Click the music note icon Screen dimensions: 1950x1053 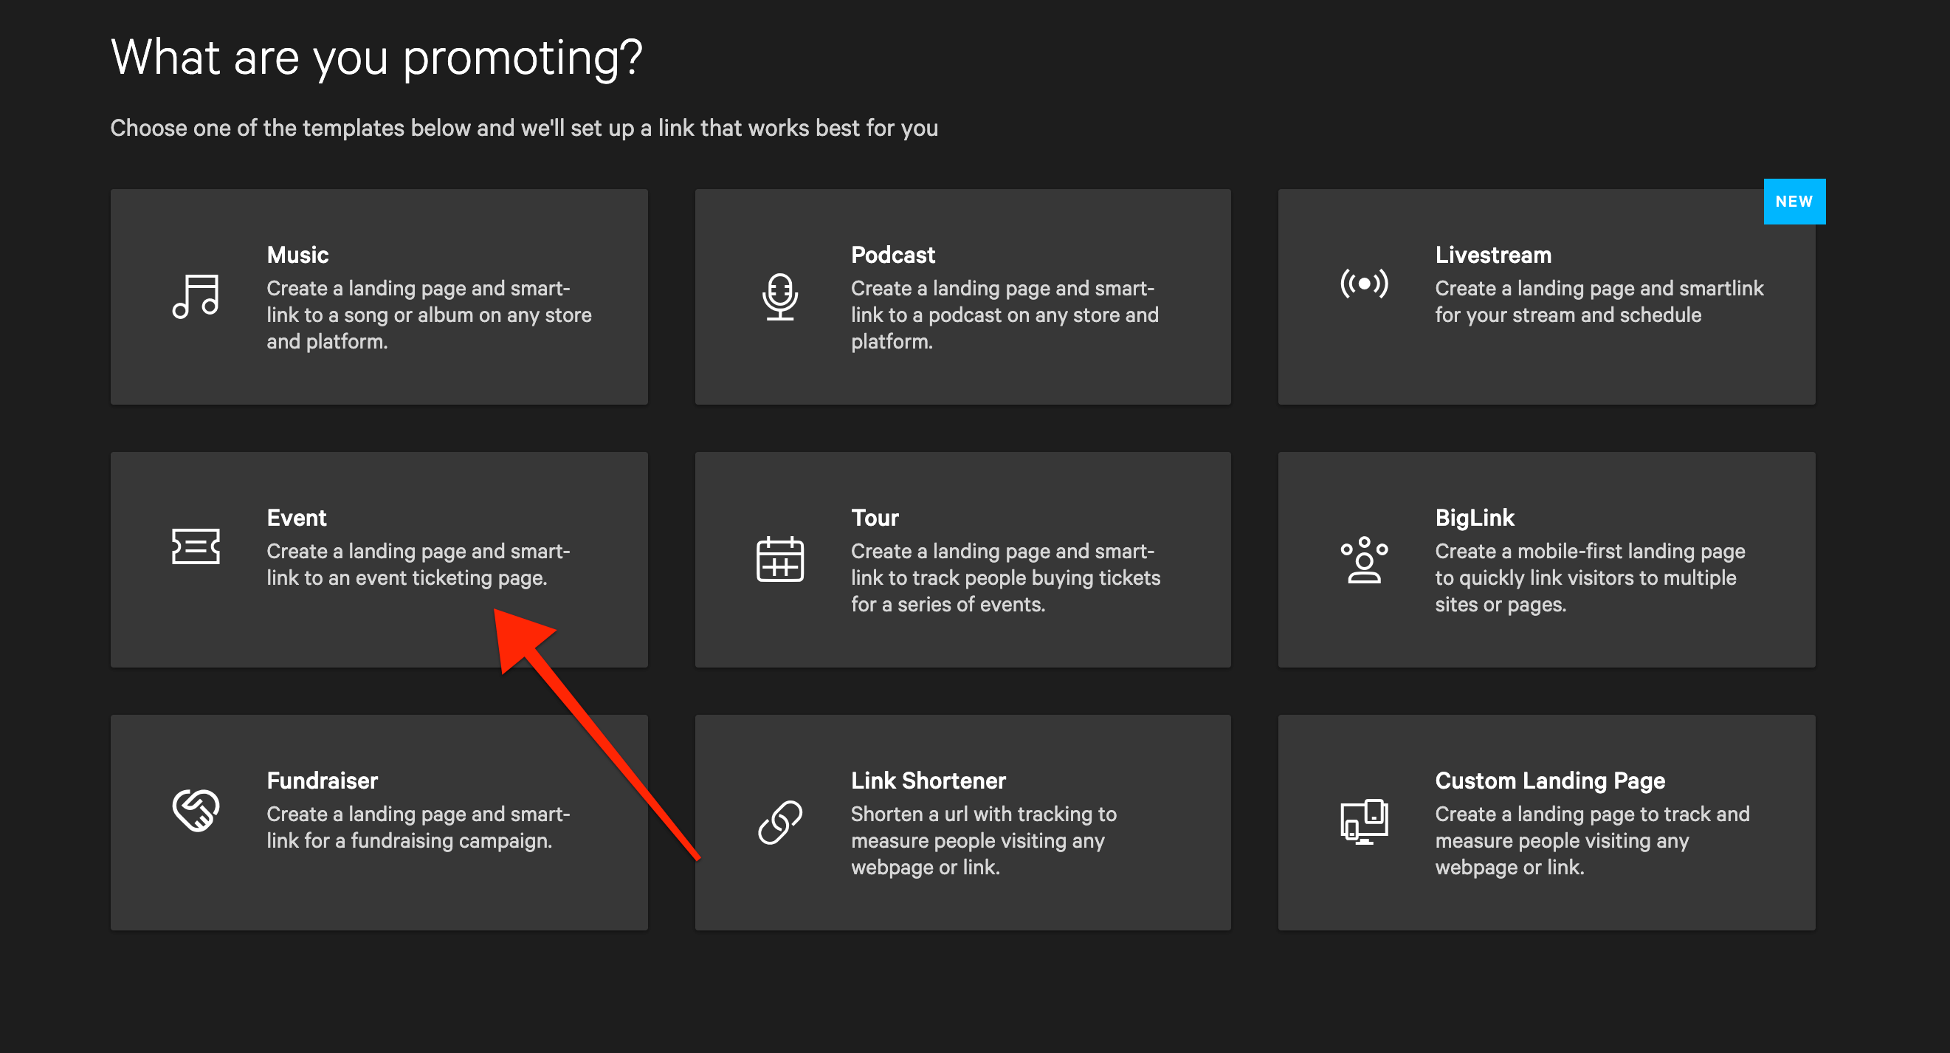click(196, 296)
